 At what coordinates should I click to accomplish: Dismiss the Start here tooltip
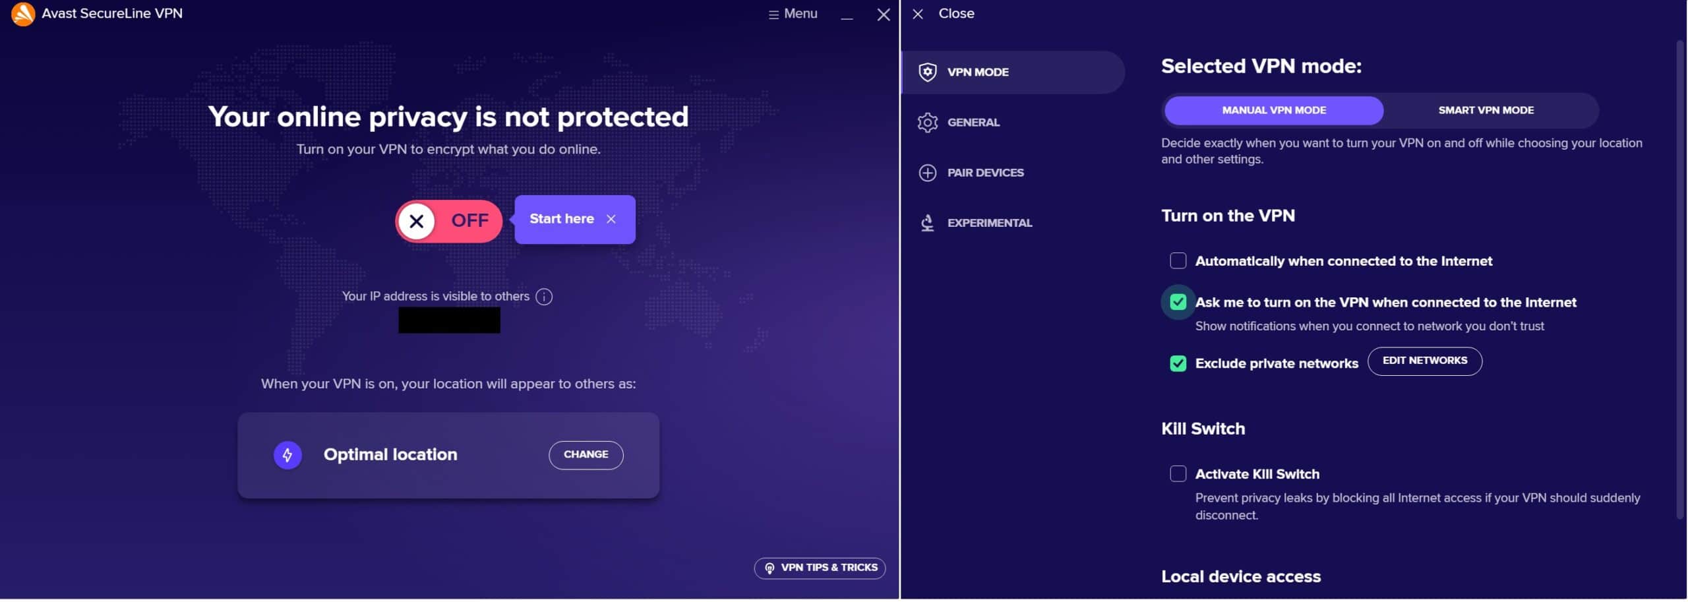point(611,219)
